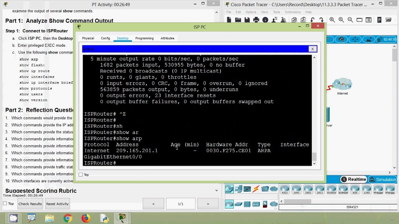Select the Components category icon

(247, 189)
